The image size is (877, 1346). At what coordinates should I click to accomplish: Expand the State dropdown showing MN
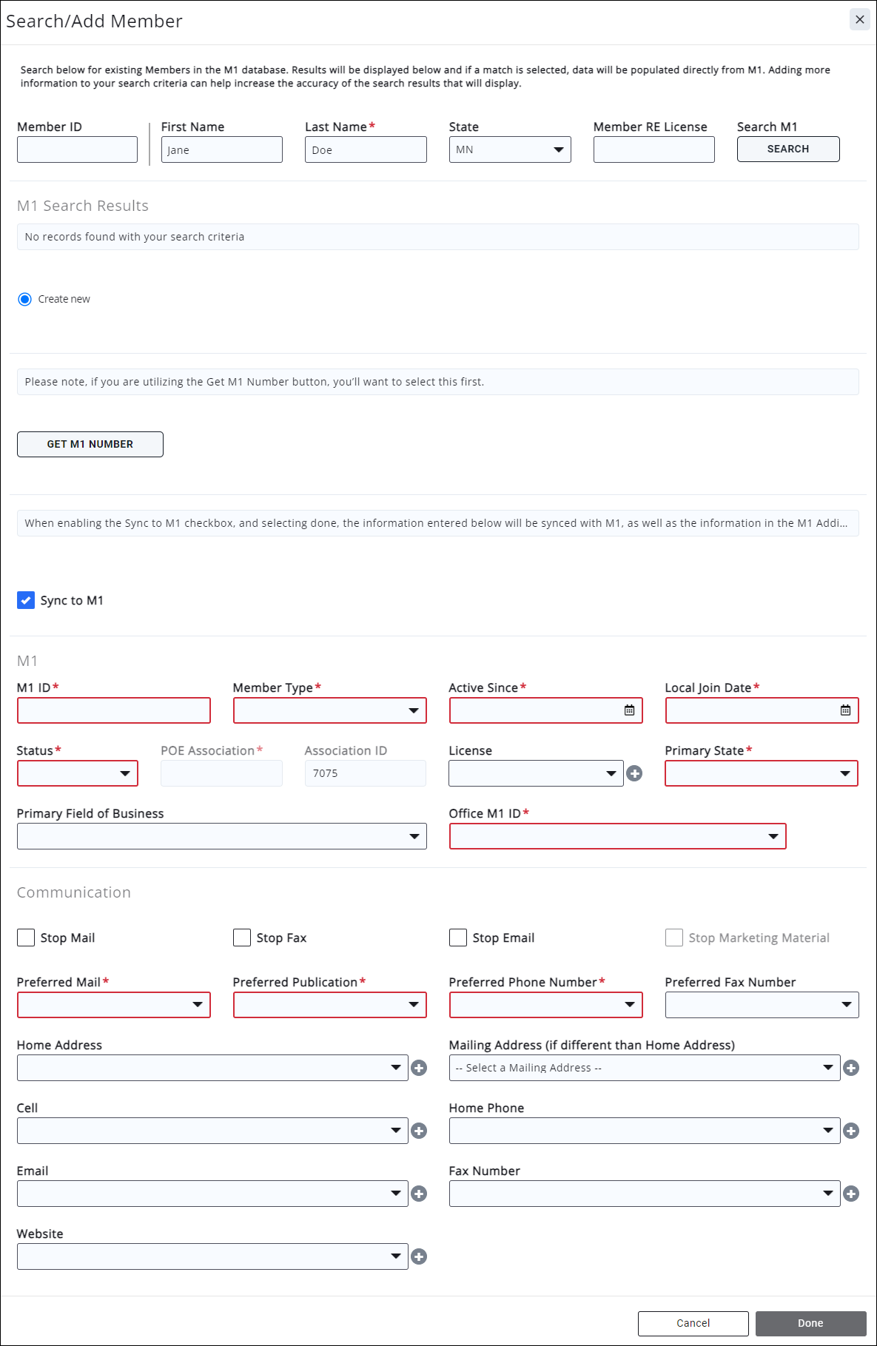click(x=509, y=149)
